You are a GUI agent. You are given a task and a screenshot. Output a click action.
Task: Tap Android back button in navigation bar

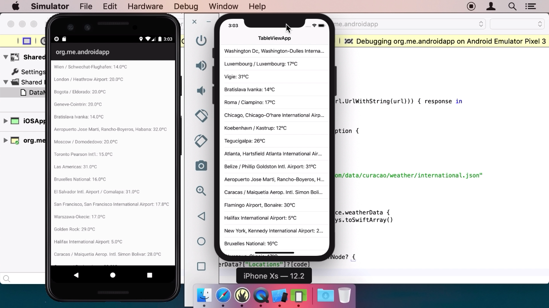click(x=76, y=275)
